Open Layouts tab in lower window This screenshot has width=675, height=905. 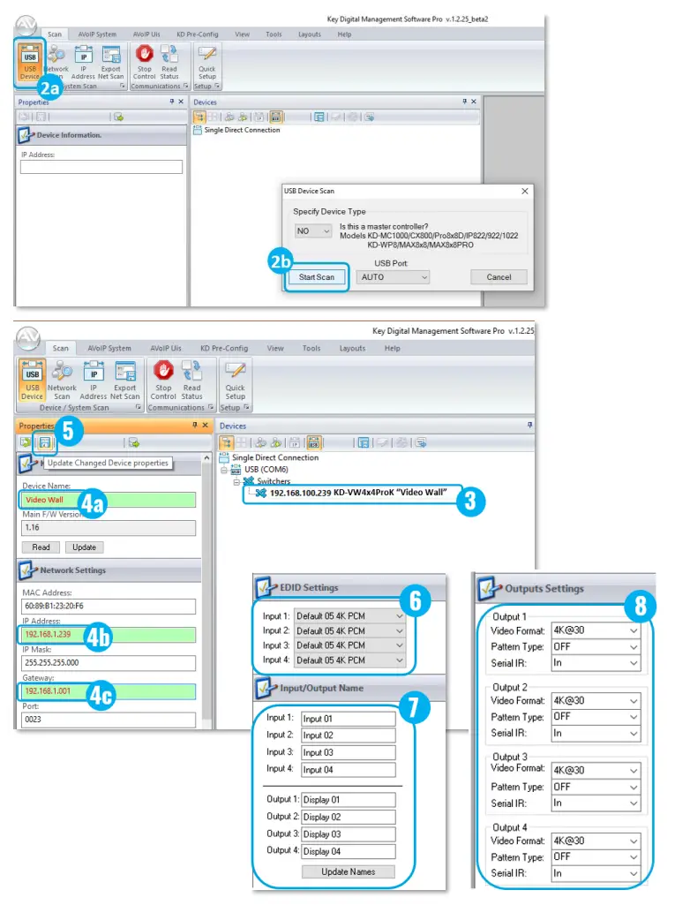[x=352, y=348]
